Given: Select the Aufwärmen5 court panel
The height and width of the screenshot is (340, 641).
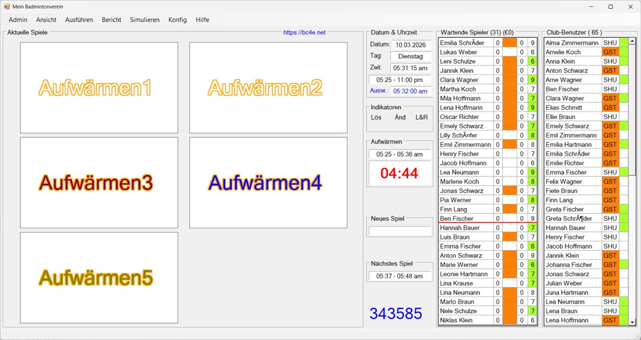Looking at the screenshot, I should pyautogui.click(x=99, y=278).
